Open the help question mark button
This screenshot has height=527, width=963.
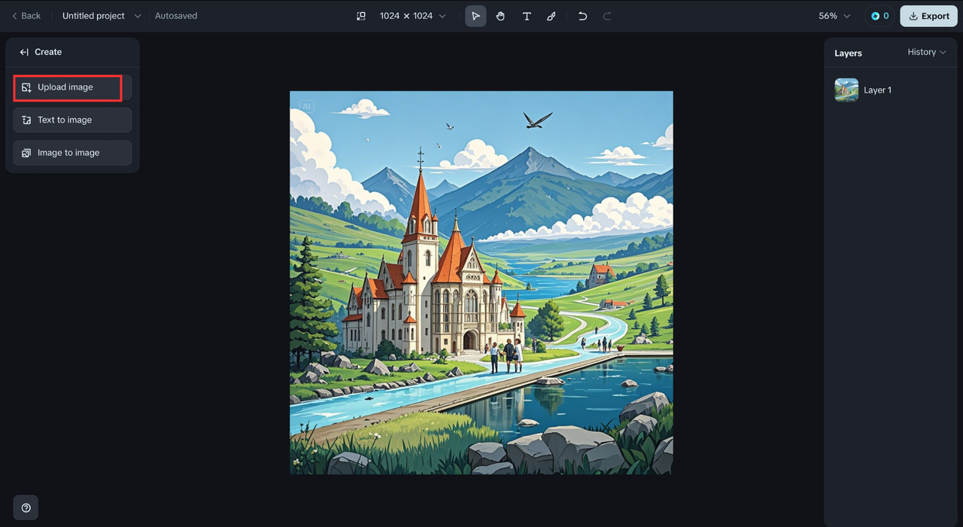pos(26,507)
